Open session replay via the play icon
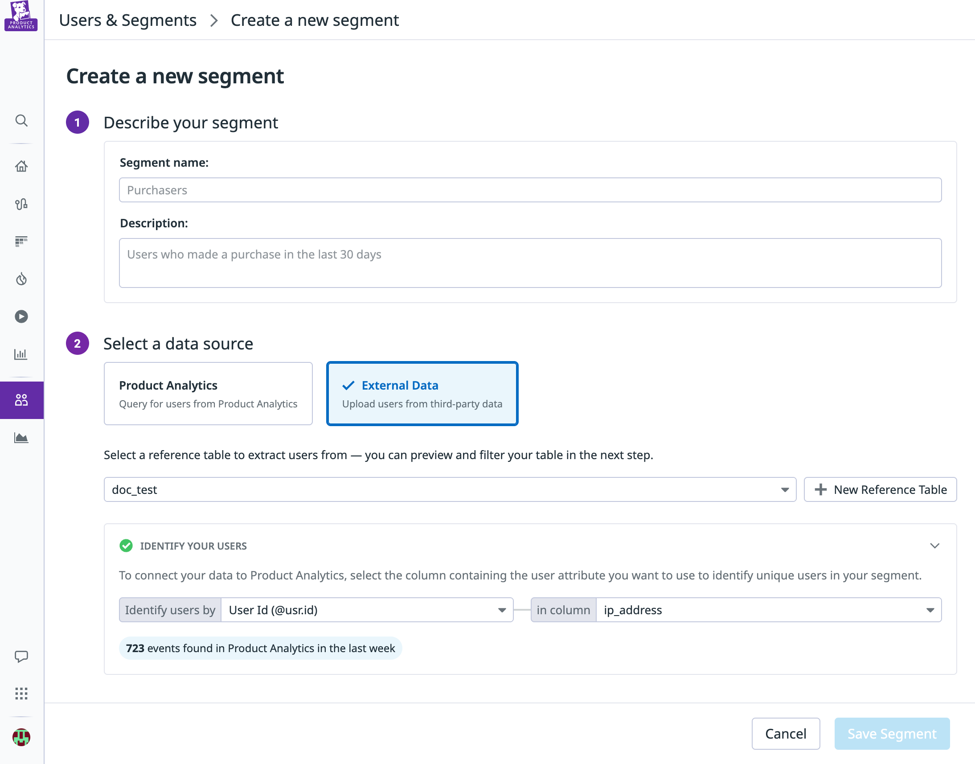 click(x=21, y=316)
